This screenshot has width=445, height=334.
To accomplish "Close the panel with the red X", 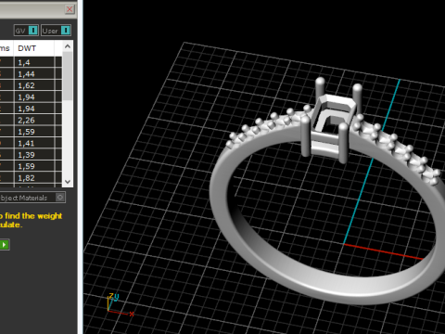I will point(70,9).
